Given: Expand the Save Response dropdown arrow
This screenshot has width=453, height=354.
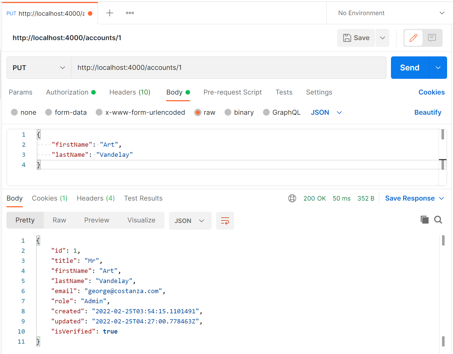Looking at the screenshot, I should [x=441, y=198].
